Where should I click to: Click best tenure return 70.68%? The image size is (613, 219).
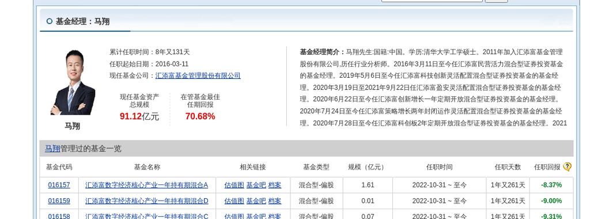point(200,116)
